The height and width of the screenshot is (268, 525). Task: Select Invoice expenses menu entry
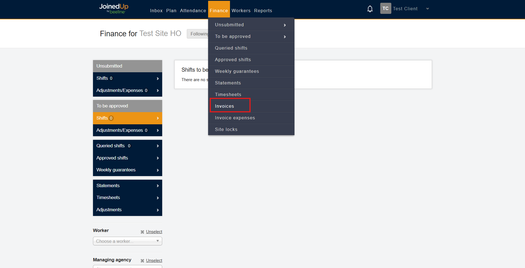(235, 118)
